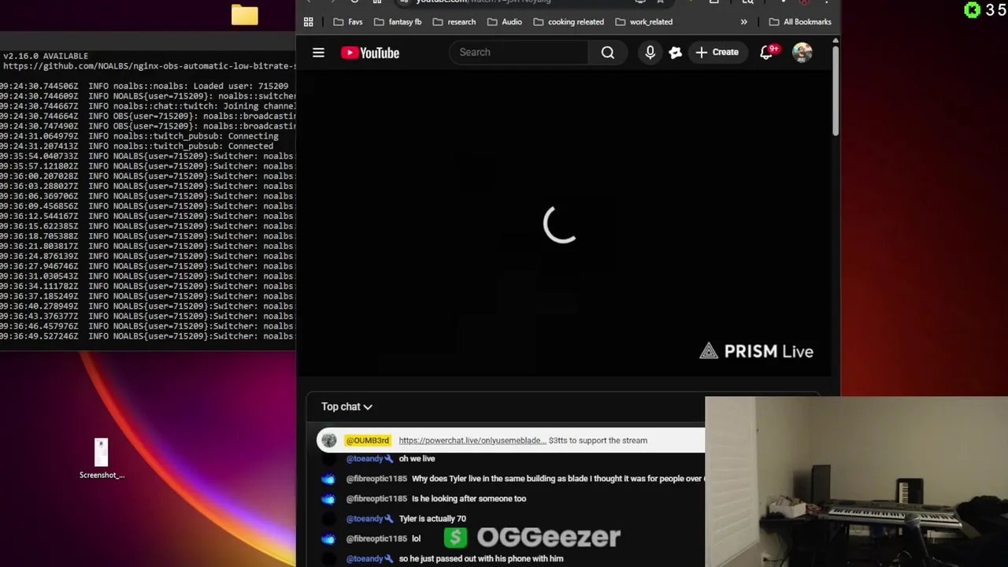
Task: Open YouTube notifications bell
Action: coord(767,53)
